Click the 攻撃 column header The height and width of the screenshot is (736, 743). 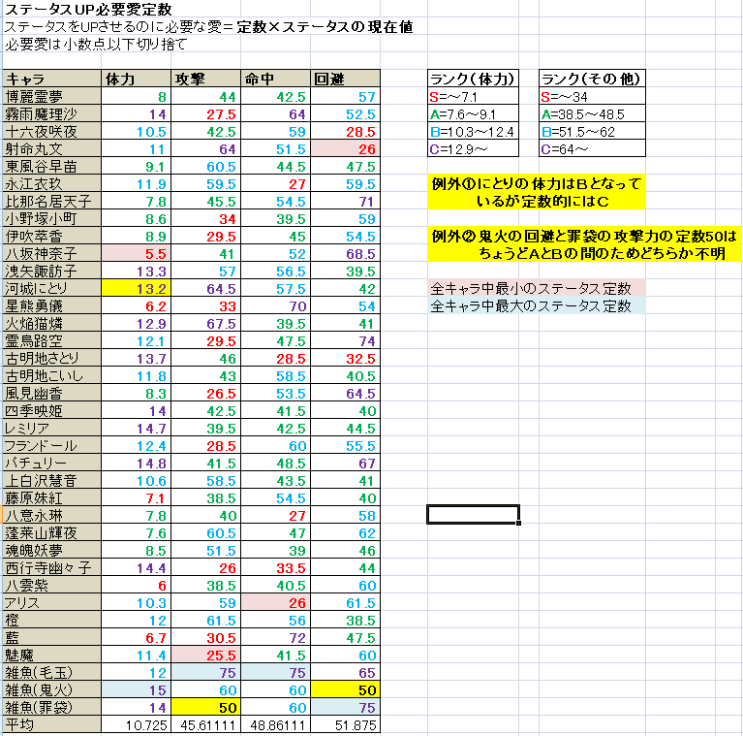pos(204,79)
